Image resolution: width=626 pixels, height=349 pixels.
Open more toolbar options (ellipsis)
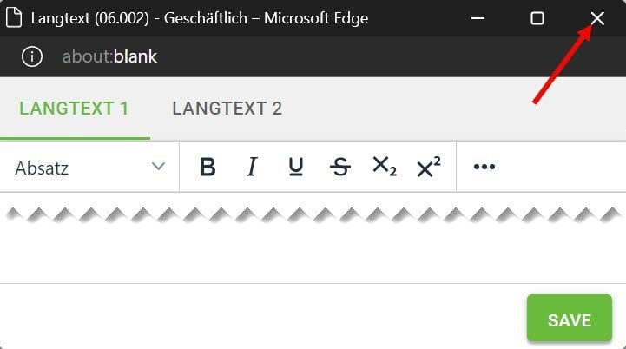[484, 167]
